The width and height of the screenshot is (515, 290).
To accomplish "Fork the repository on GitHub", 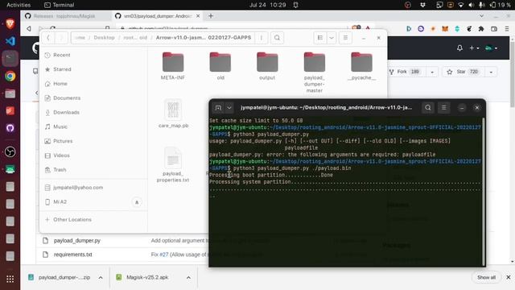I will click(x=405, y=72).
